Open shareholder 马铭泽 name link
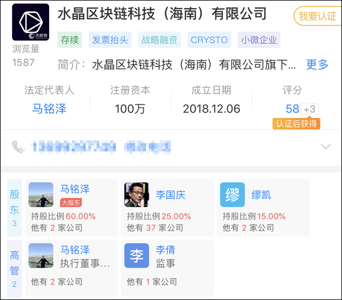 [x=75, y=189]
